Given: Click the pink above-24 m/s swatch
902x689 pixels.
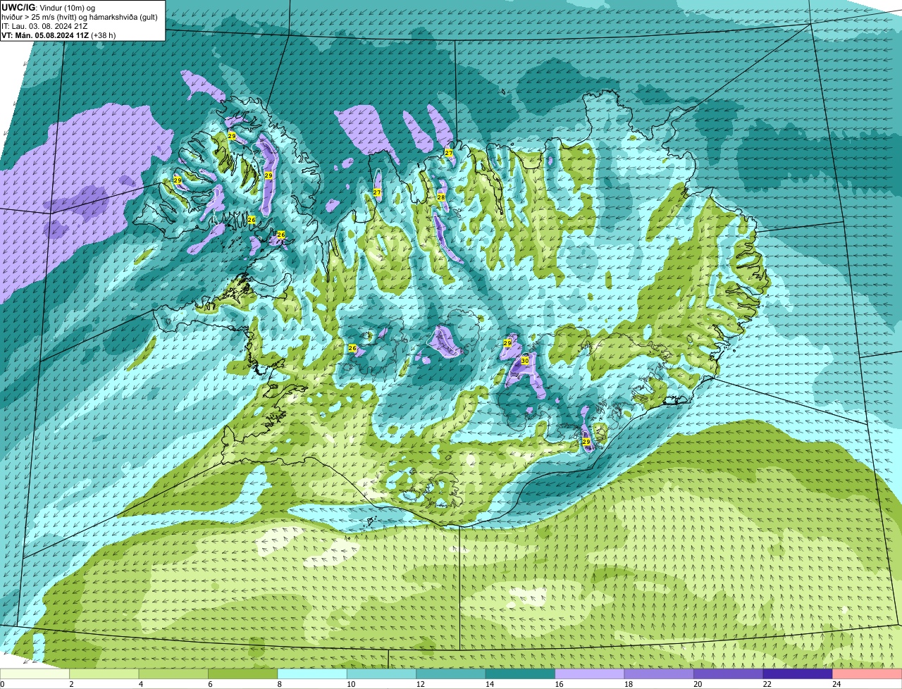Looking at the screenshot, I should [x=867, y=674].
